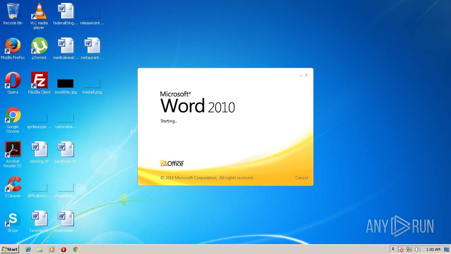Open the Recycle Bin desktop icon
This screenshot has width=451, height=254.
(13, 14)
